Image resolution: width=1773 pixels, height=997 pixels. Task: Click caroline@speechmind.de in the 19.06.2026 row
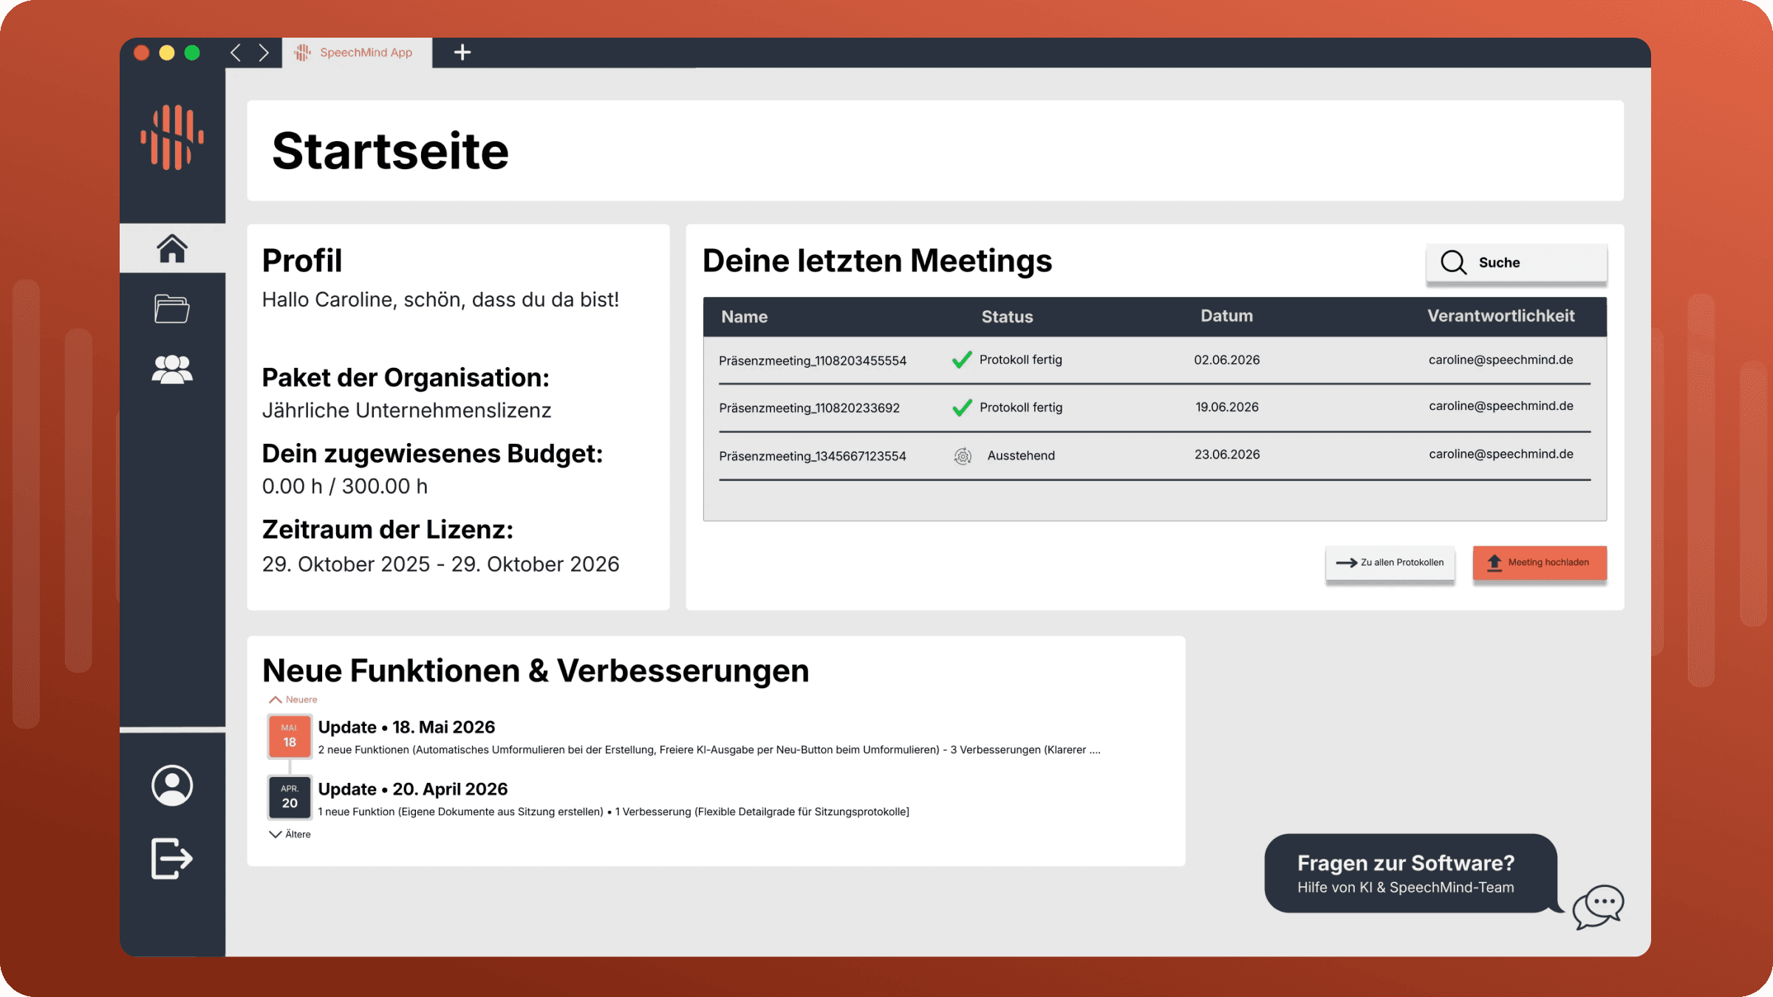click(x=1501, y=405)
